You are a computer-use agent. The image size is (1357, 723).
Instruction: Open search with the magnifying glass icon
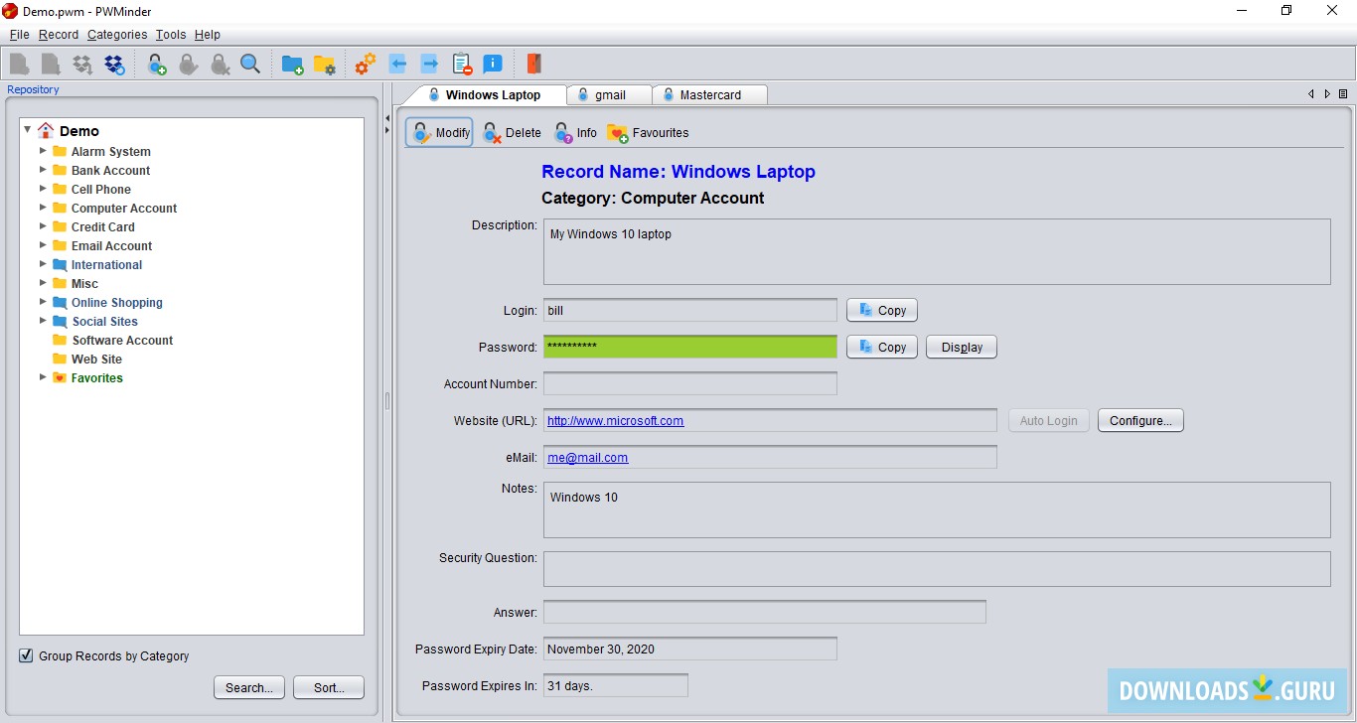point(250,65)
